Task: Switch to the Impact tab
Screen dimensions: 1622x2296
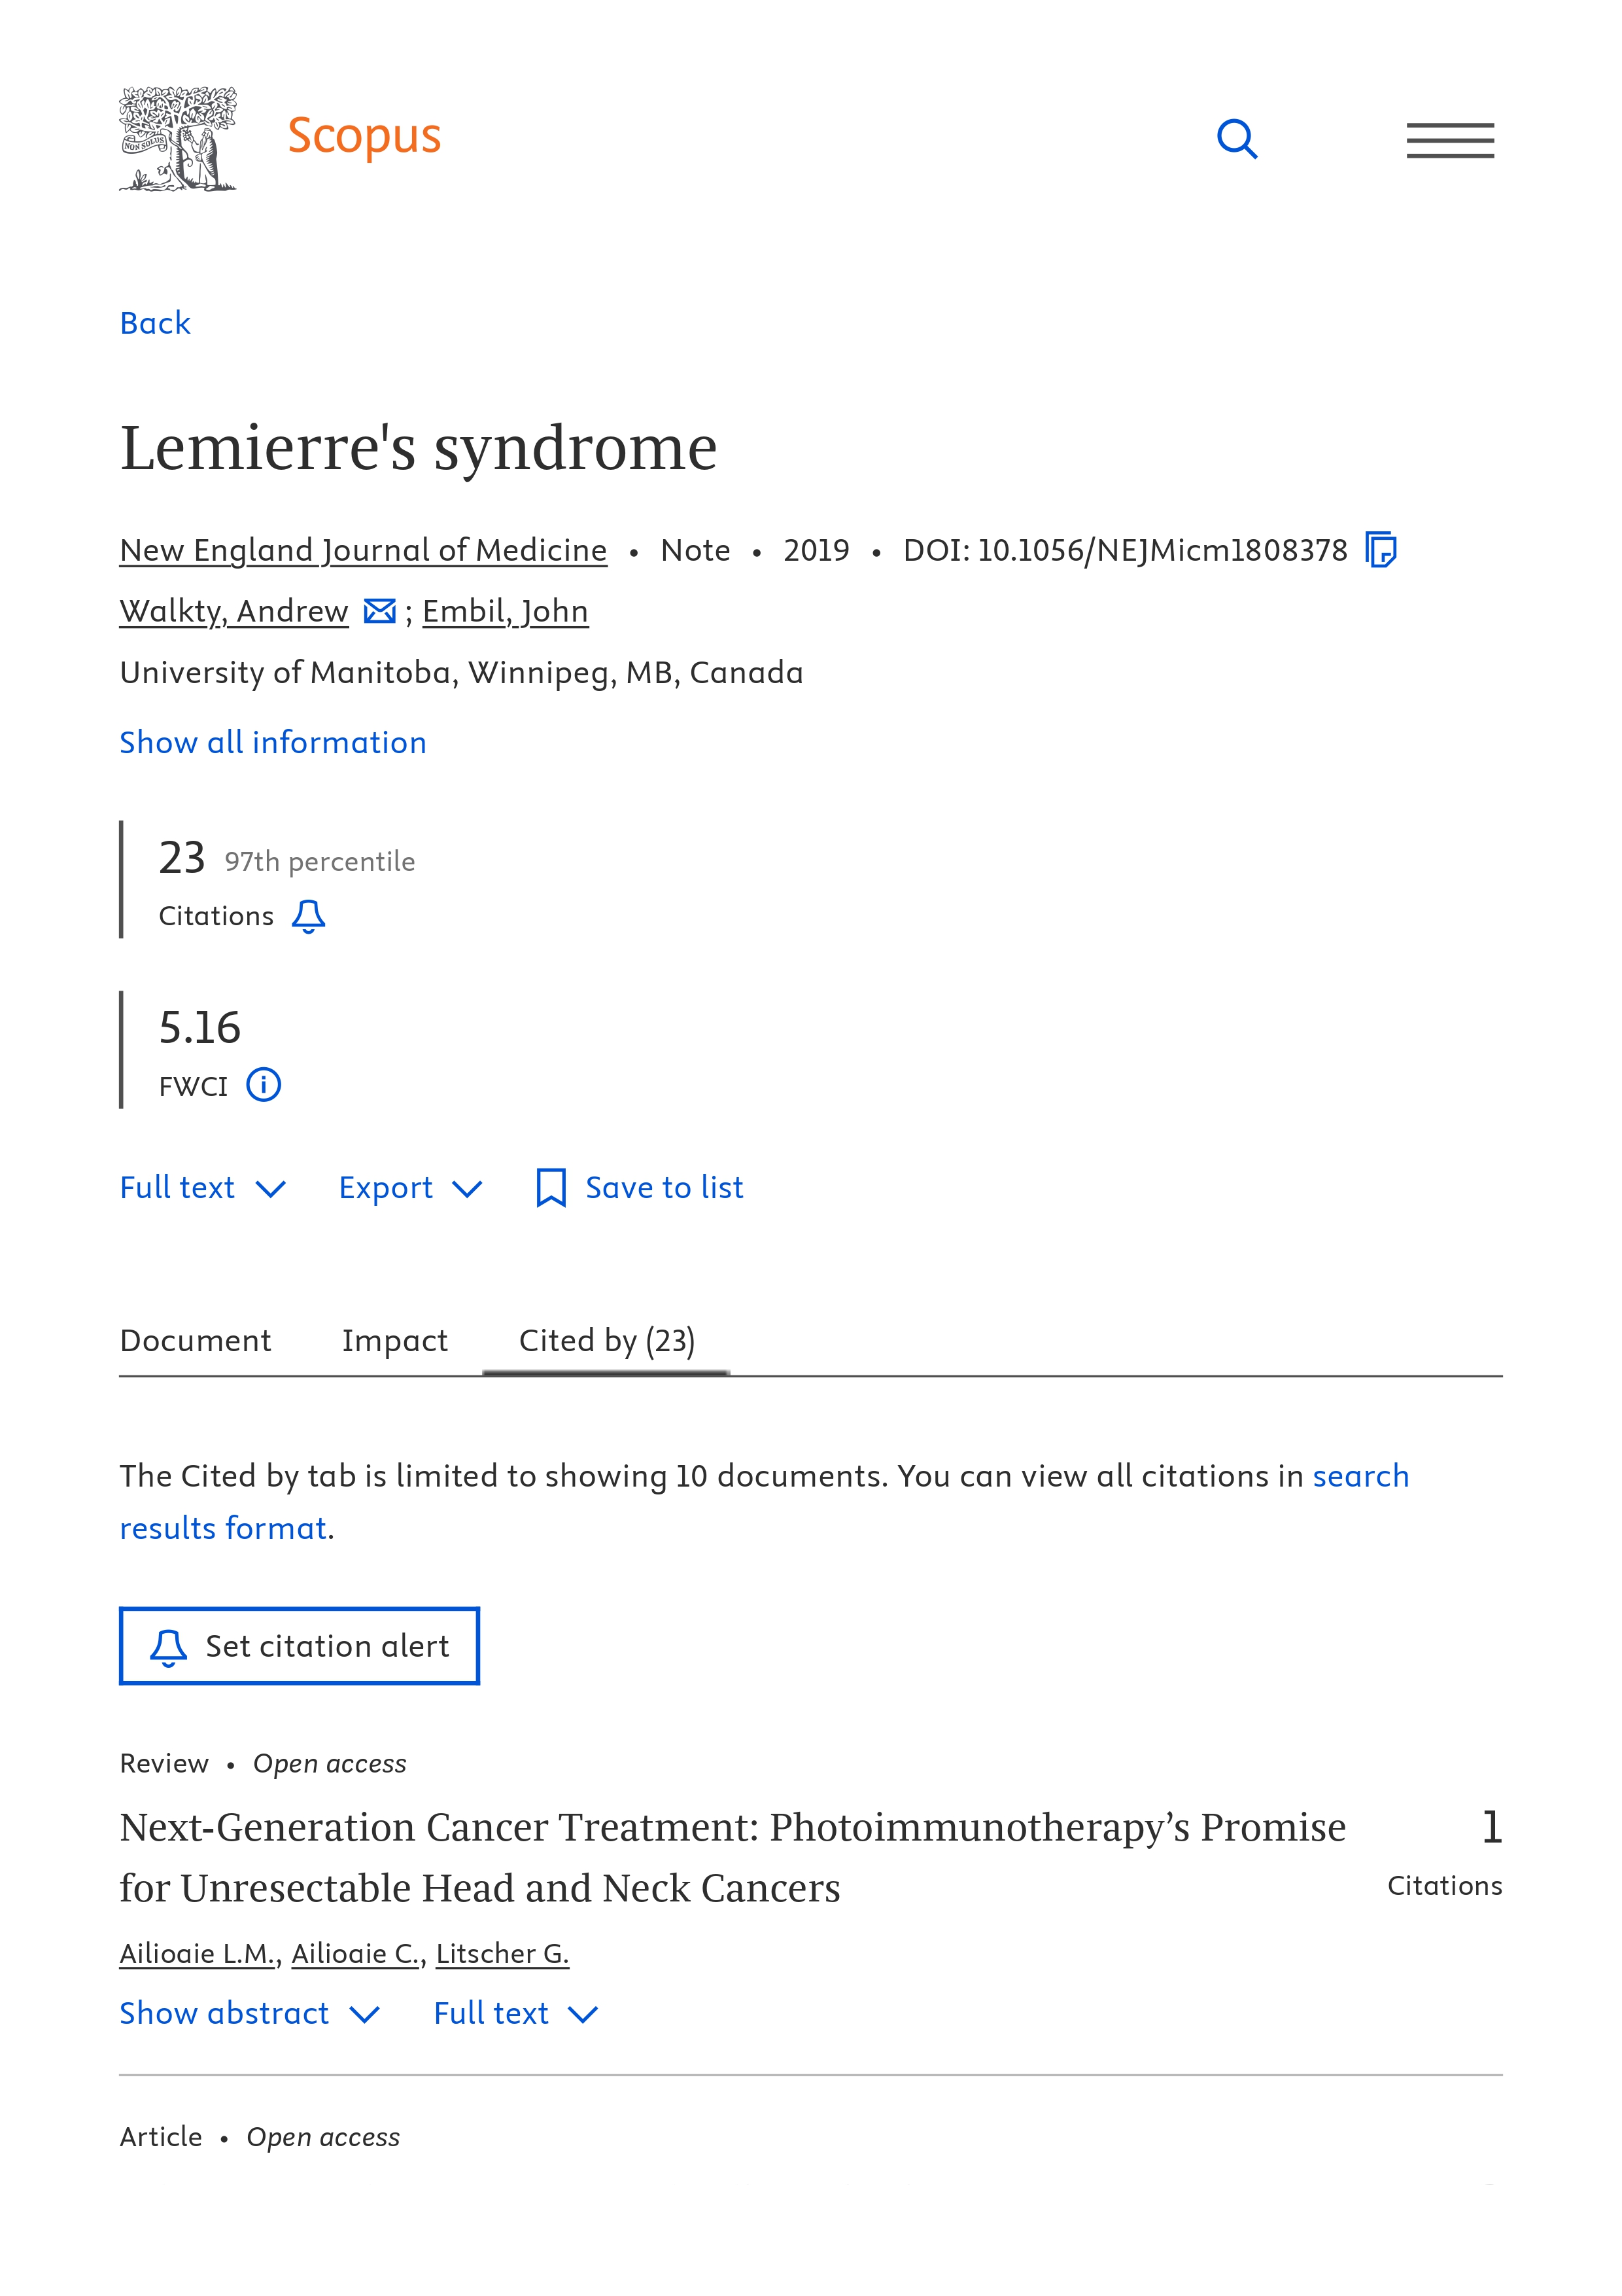Action: click(395, 1340)
